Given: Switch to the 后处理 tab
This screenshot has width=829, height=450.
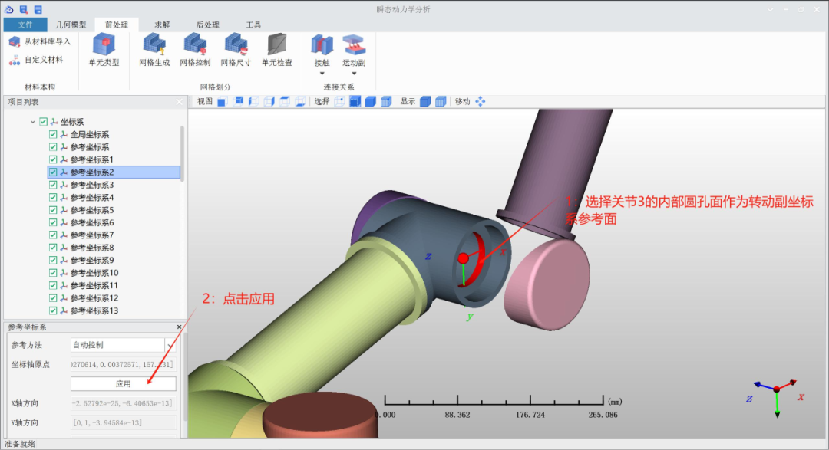Looking at the screenshot, I should click(x=208, y=25).
